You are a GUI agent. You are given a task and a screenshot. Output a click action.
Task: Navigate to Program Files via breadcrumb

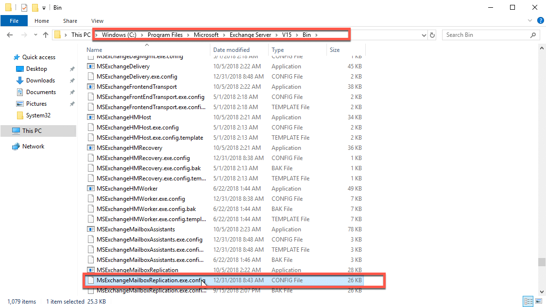pos(165,34)
